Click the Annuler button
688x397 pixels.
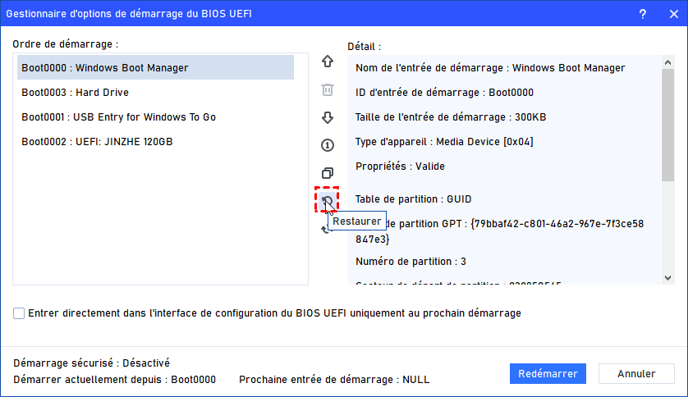(636, 374)
